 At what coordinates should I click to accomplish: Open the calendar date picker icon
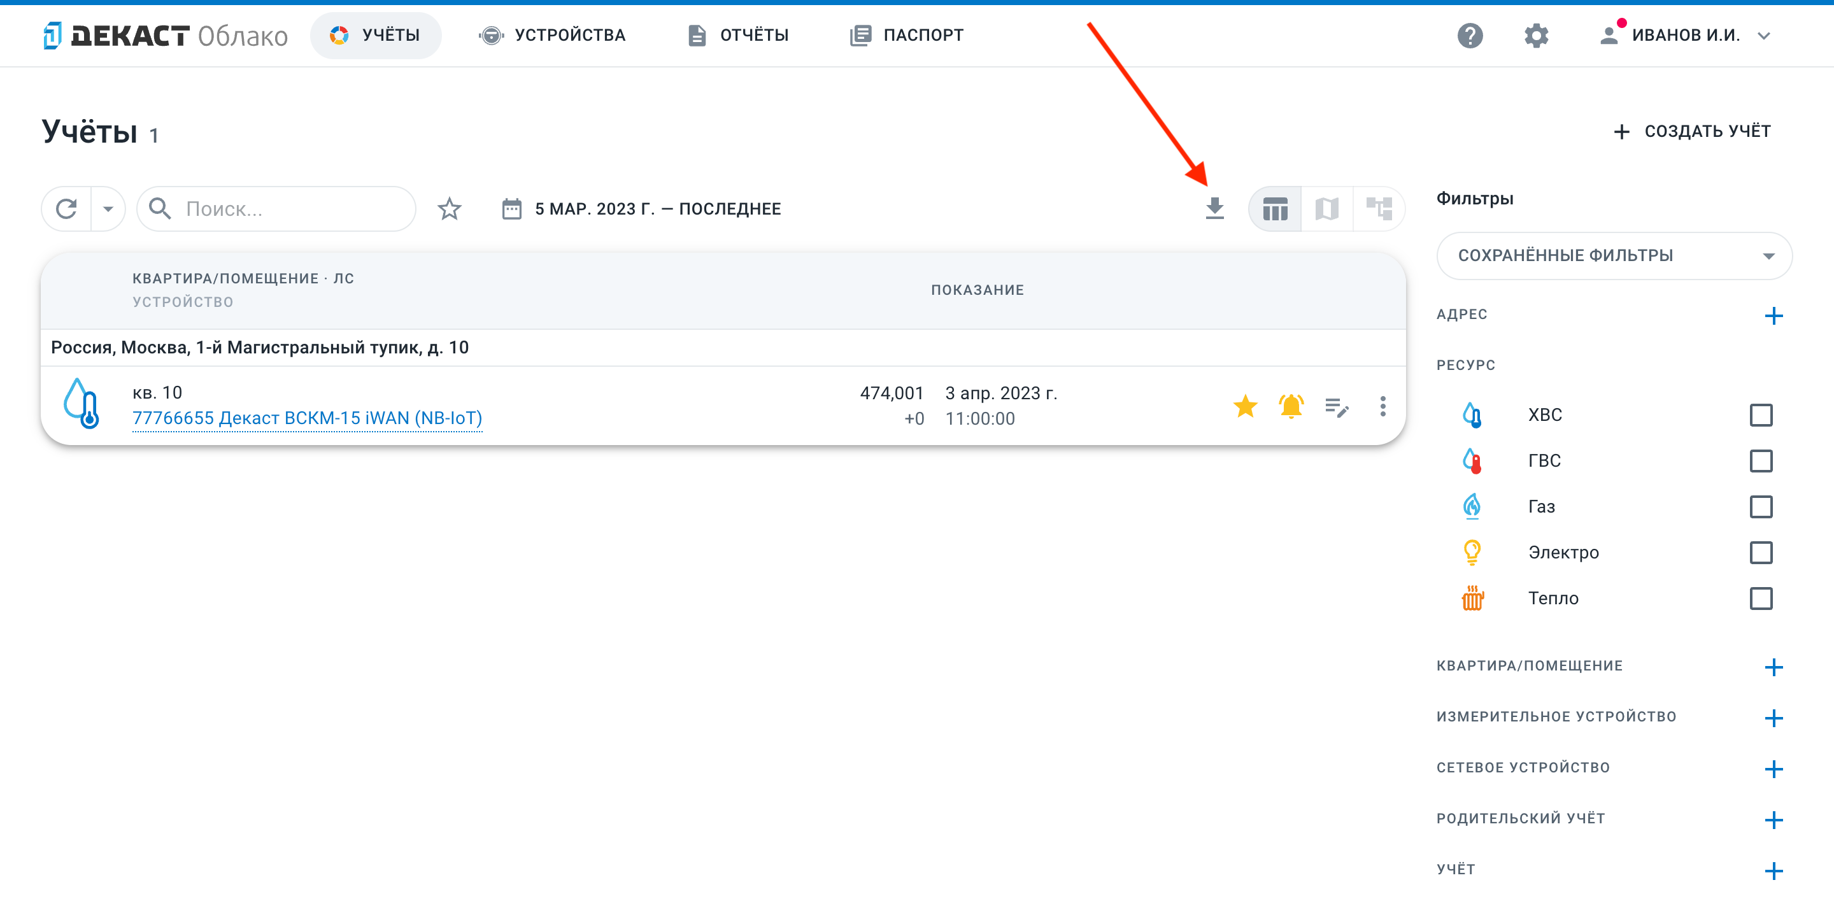point(512,209)
